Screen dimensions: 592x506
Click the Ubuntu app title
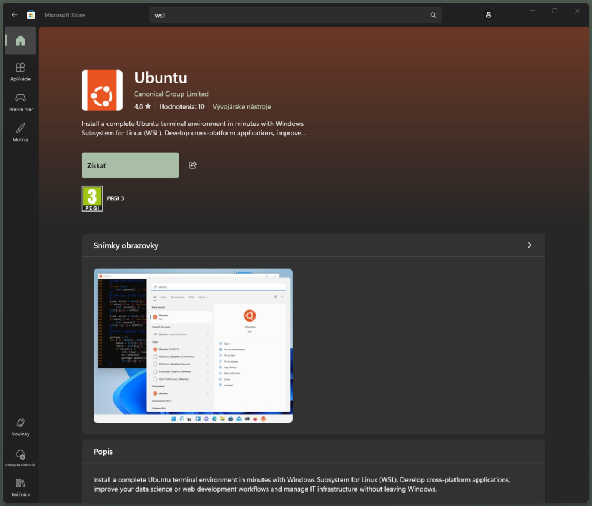[x=161, y=77]
